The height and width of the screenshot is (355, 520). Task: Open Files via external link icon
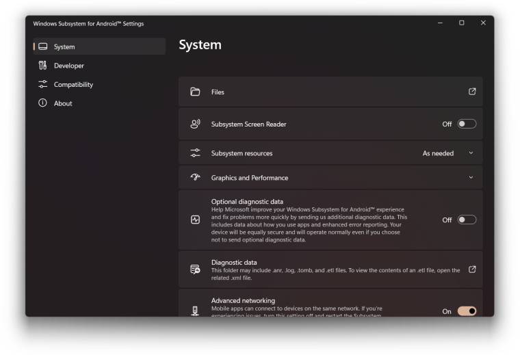point(472,92)
